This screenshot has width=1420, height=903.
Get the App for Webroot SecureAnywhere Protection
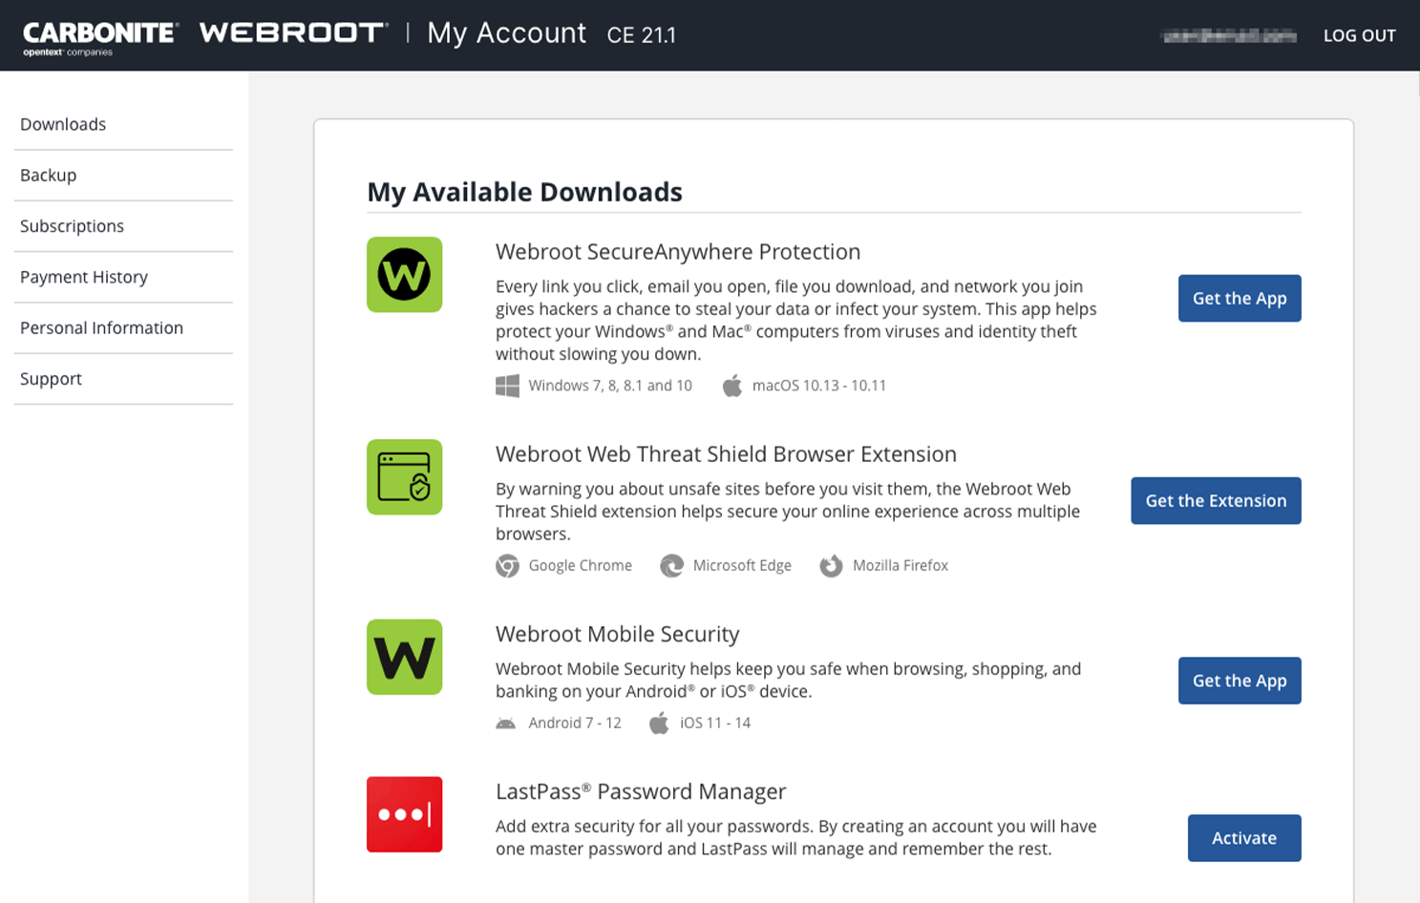1240,299
